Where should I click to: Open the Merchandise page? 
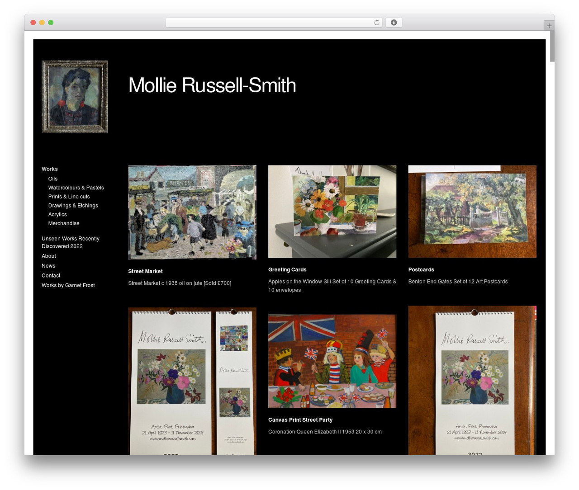tap(64, 223)
